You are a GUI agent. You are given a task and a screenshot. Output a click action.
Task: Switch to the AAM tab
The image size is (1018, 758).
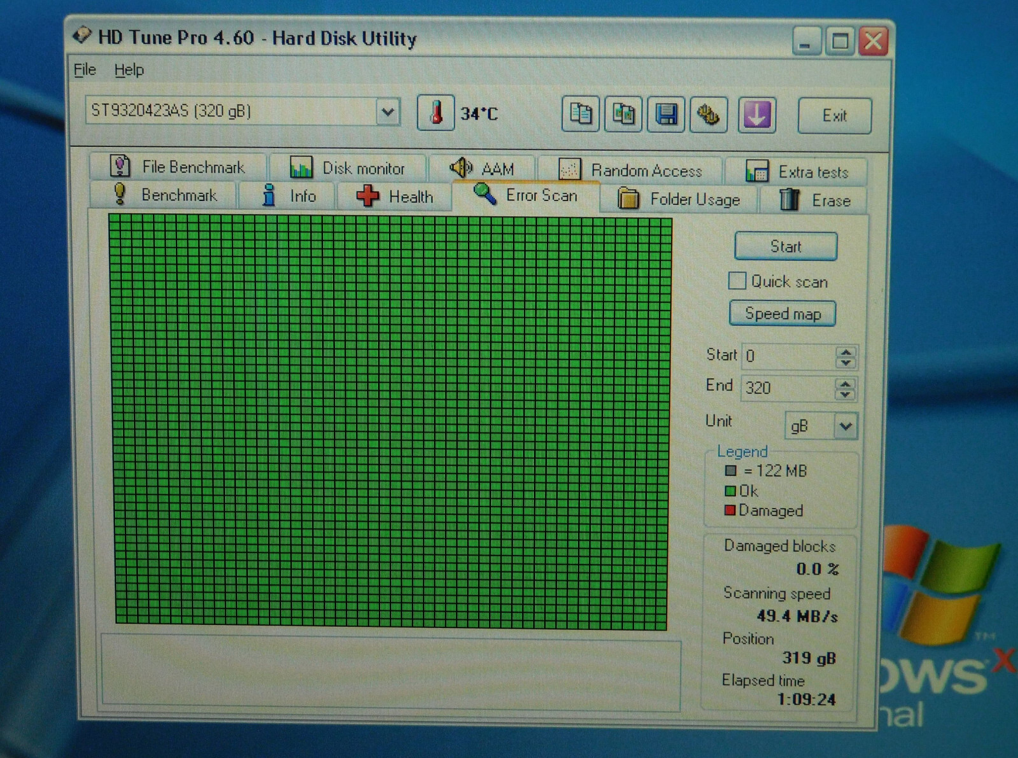click(482, 169)
